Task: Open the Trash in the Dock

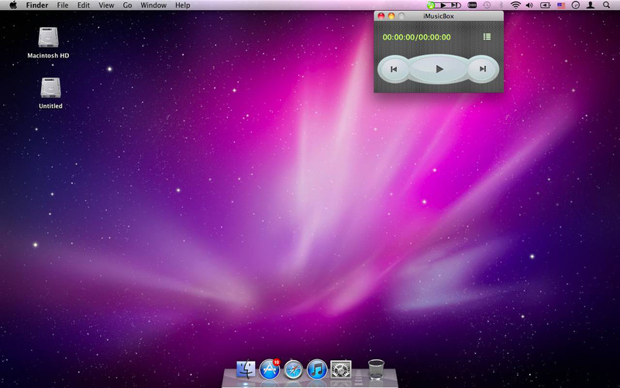Action: pos(377,369)
